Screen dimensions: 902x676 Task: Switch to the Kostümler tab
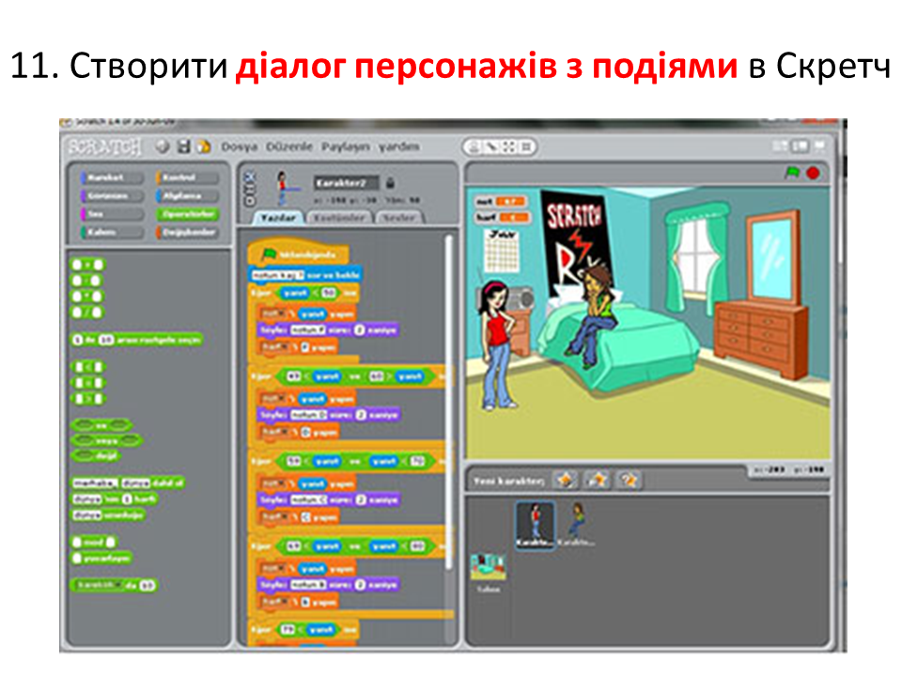pos(339,218)
